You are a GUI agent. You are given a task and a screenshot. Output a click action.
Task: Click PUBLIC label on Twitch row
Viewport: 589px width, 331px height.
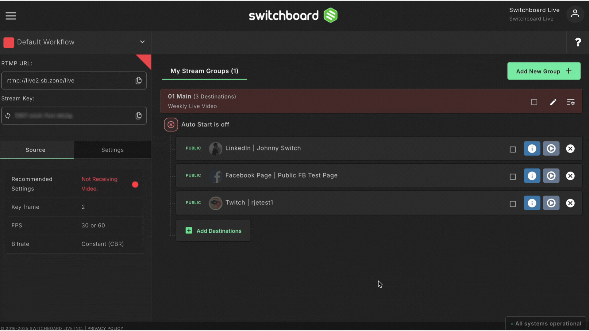tap(193, 203)
